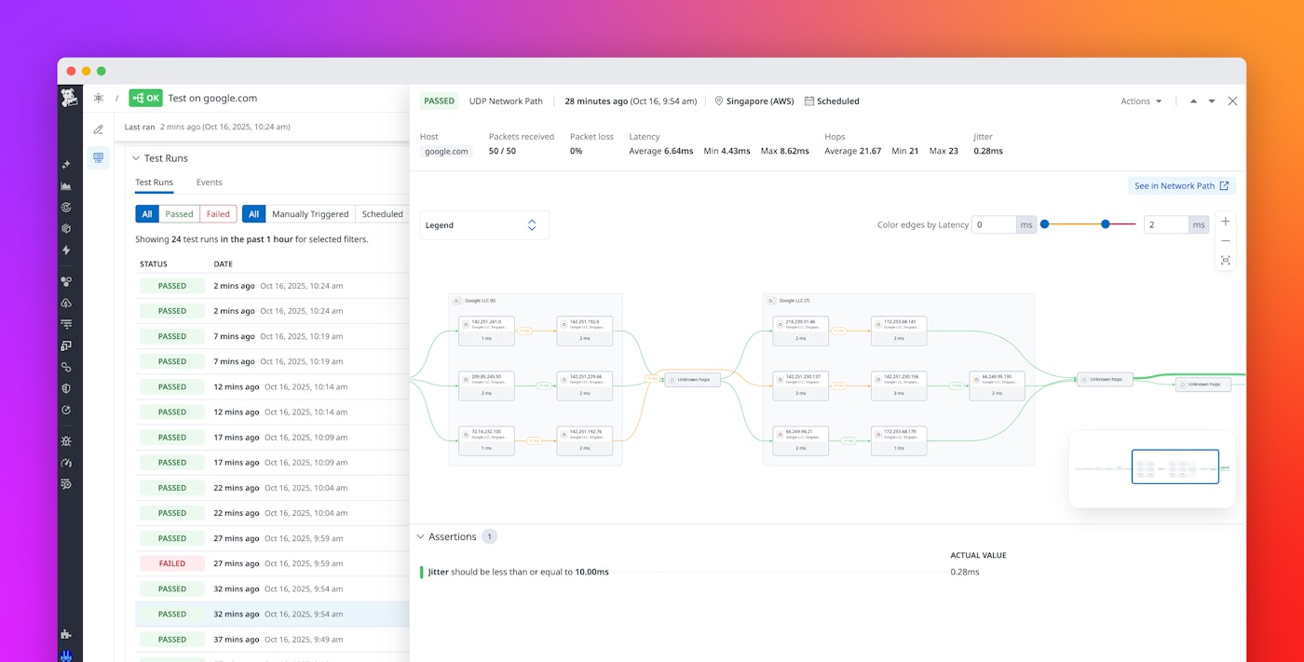Select the edit pencil icon below the test title
1304x662 pixels.
coord(98,129)
